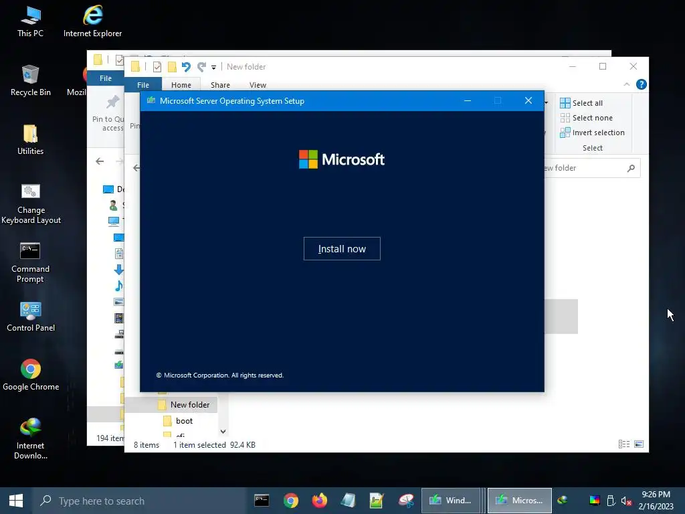Open This PC desktop icon
This screenshot has height=514, width=685.
[x=30, y=21]
